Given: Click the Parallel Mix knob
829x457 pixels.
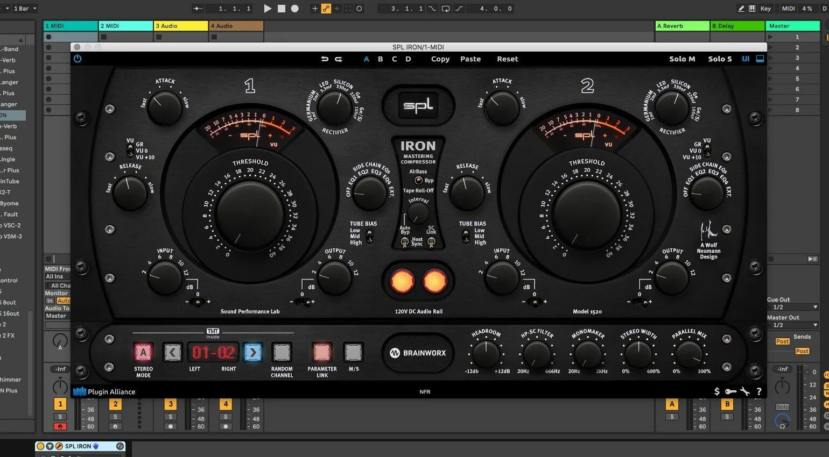Looking at the screenshot, I should pos(690,354).
